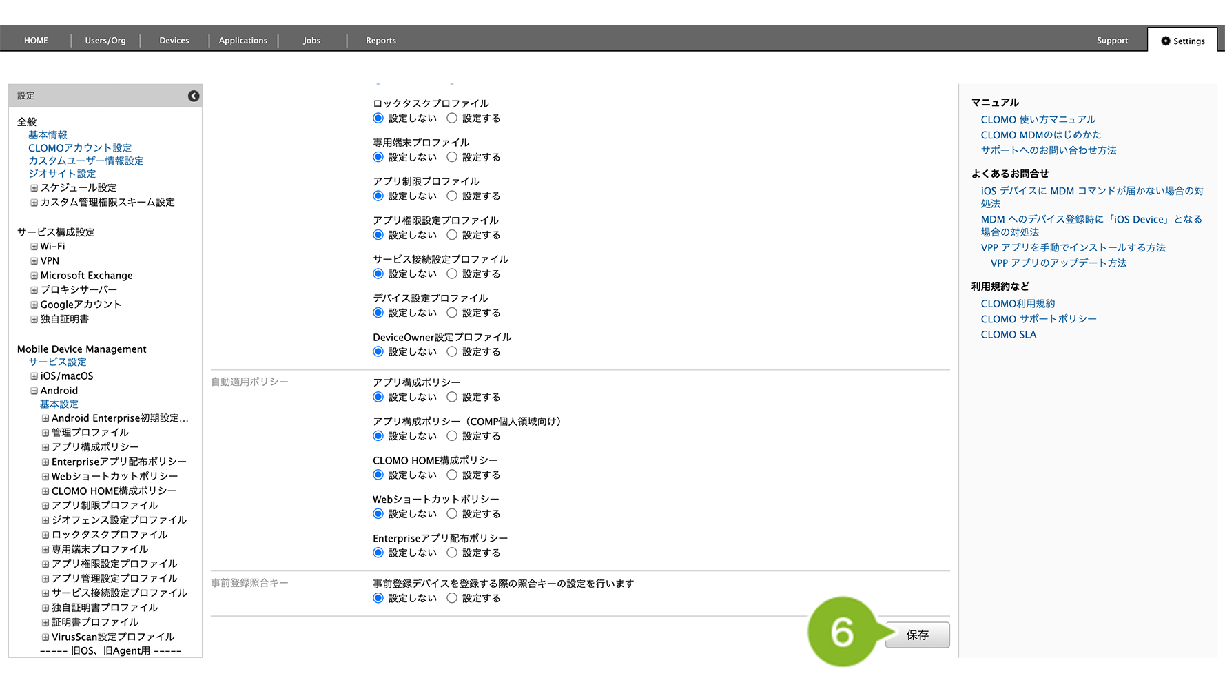
Task: Expand Googleアカウント plus icon
Action: [34, 305]
